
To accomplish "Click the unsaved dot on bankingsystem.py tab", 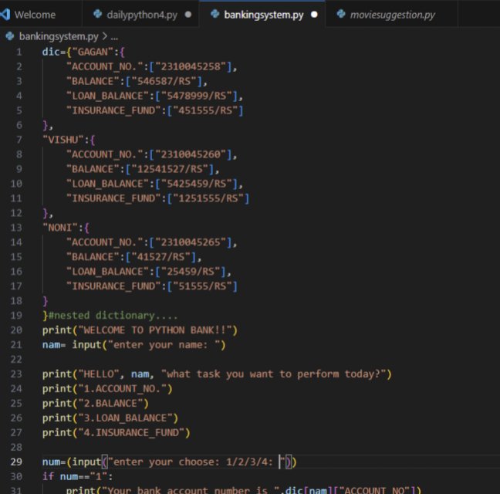I will point(314,15).
